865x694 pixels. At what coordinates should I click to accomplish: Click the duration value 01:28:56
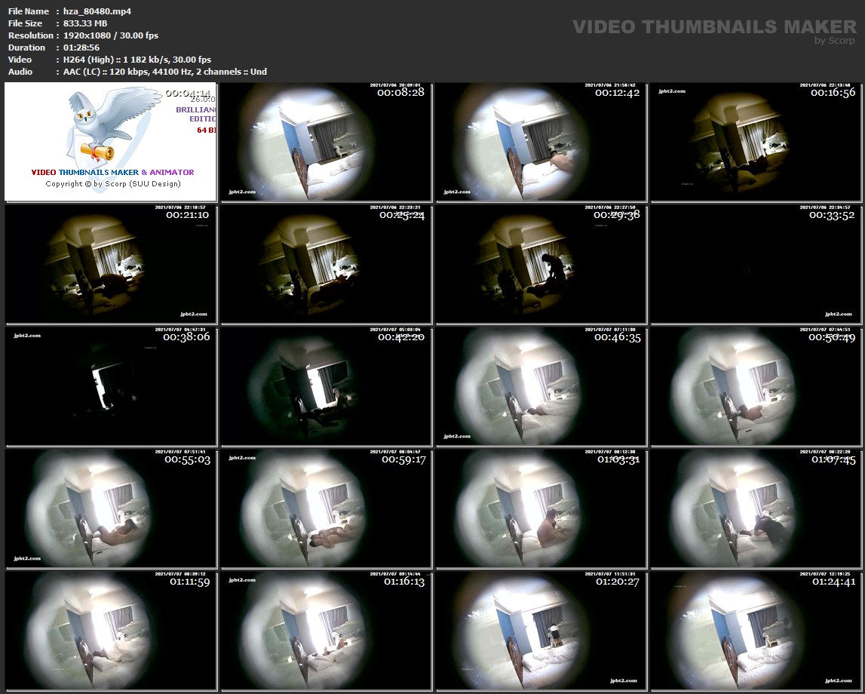(x=81, y=48)
